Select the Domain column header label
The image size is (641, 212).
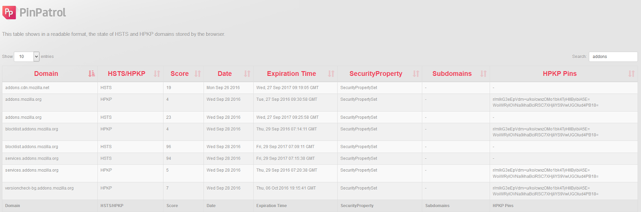coord(46,74)
